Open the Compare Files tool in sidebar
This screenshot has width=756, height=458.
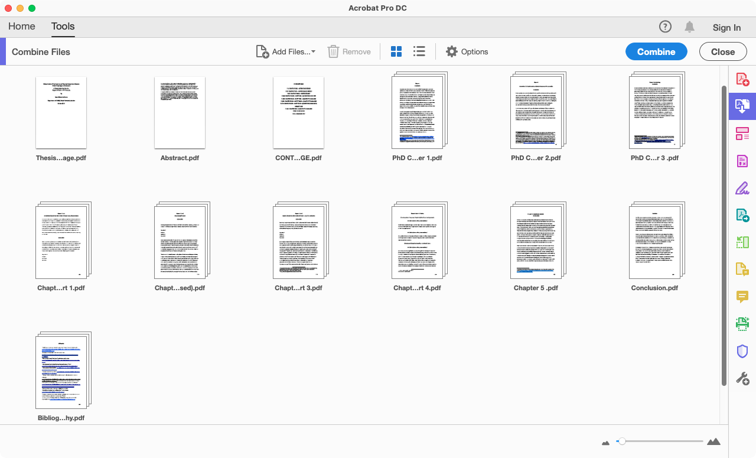(x=742, y=242)
